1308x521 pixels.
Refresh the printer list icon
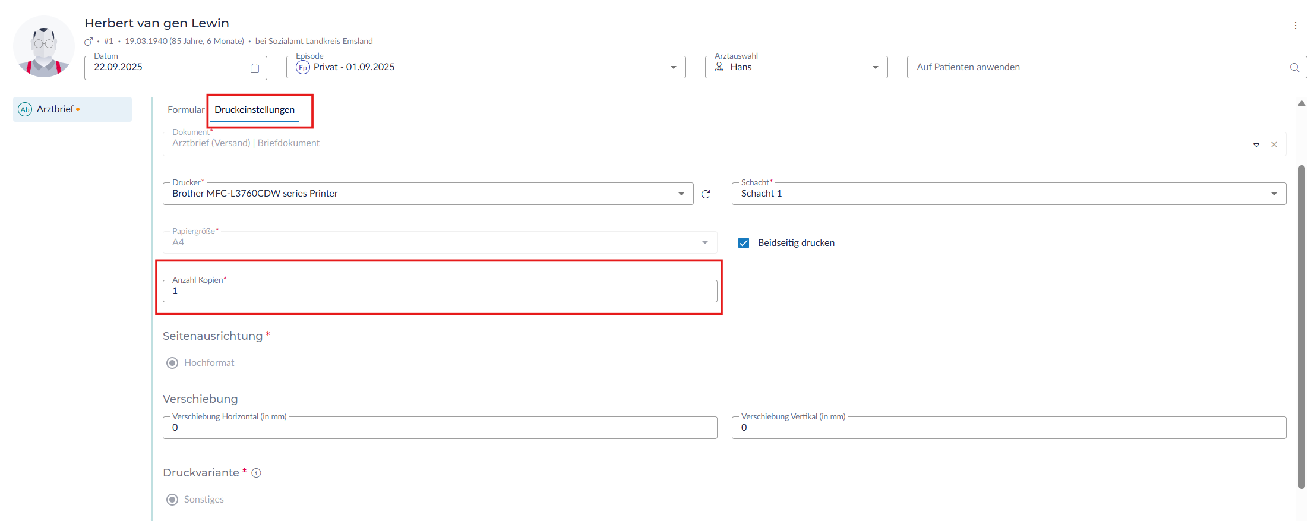(x=706, y=194)
